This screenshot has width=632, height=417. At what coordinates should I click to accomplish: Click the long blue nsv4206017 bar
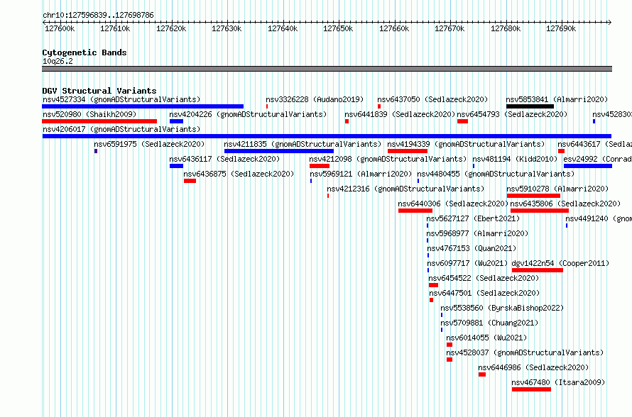coord(327,136)
